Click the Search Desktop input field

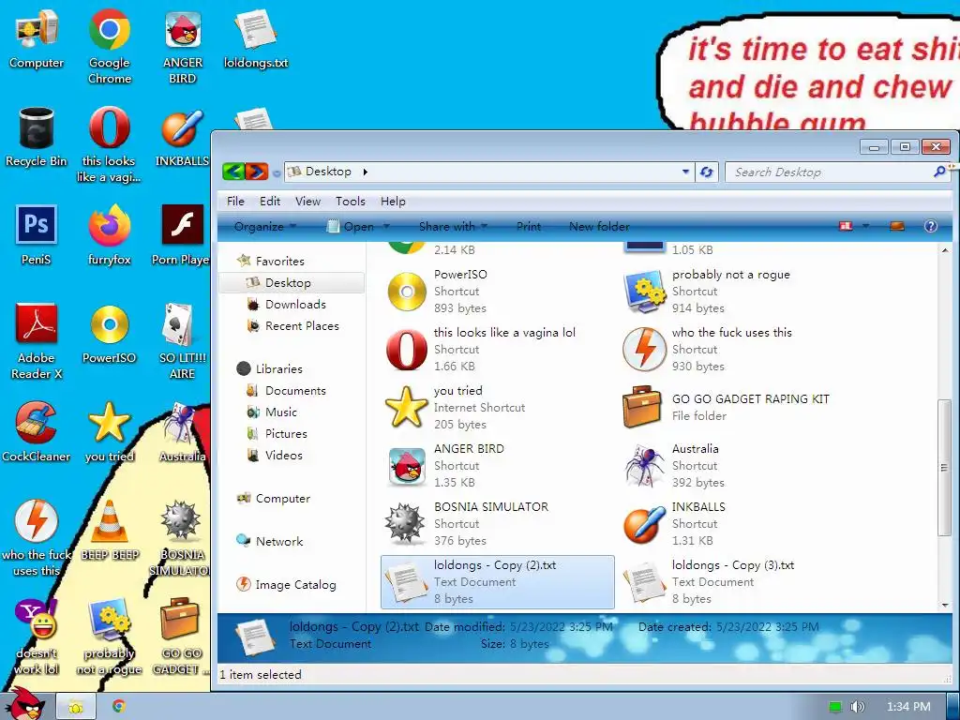830,172
